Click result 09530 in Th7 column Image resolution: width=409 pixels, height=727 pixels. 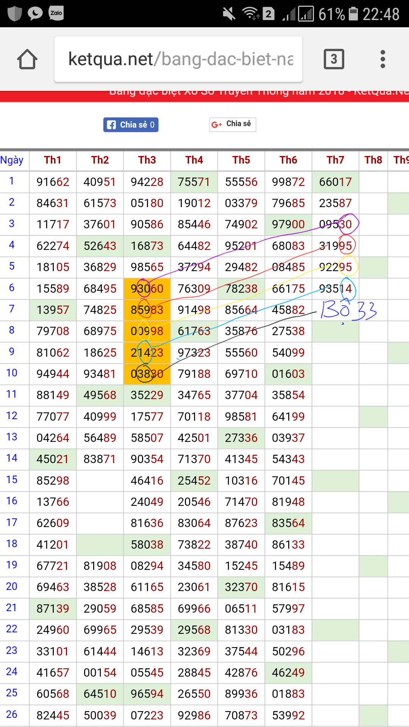336,225
